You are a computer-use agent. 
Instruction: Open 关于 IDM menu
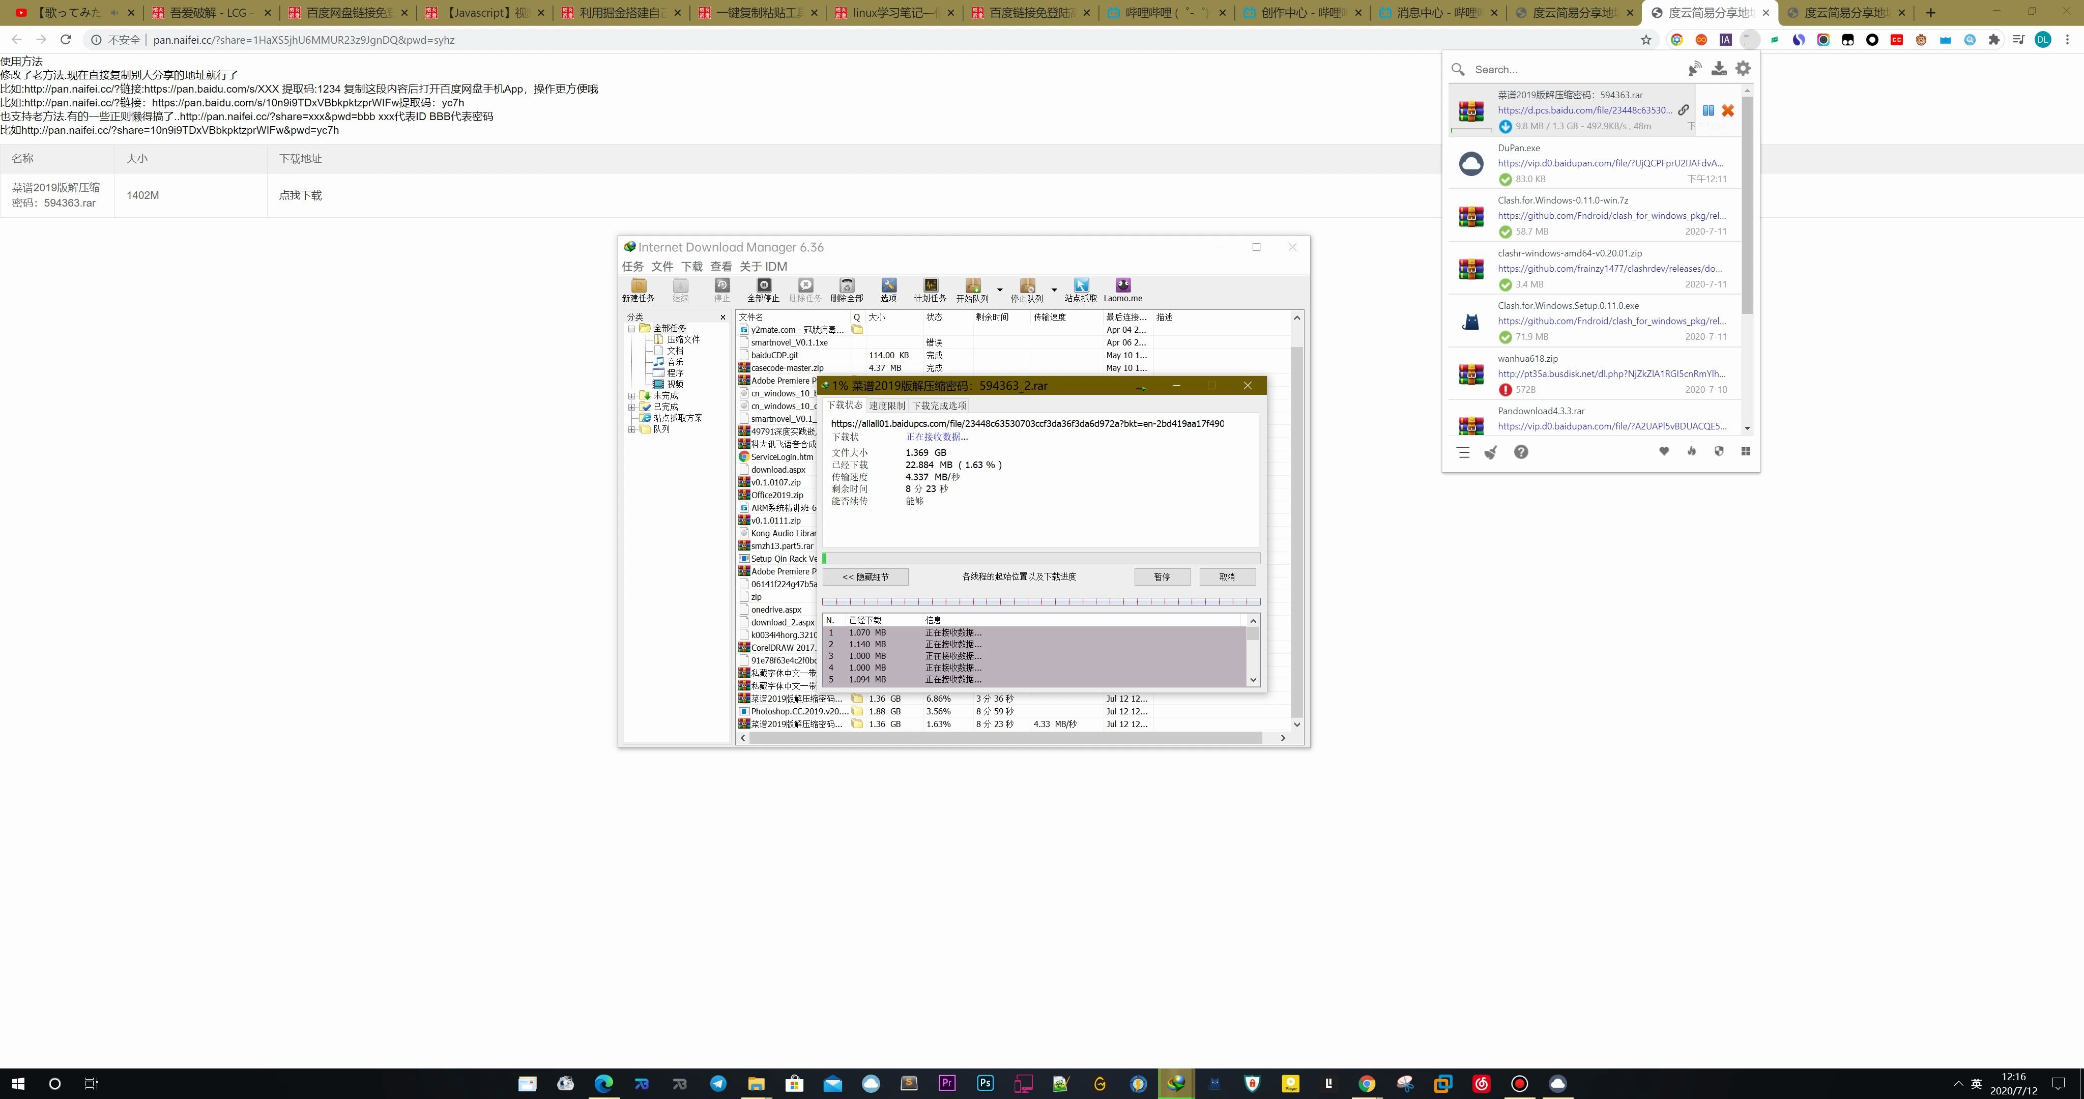click(763, 266)
